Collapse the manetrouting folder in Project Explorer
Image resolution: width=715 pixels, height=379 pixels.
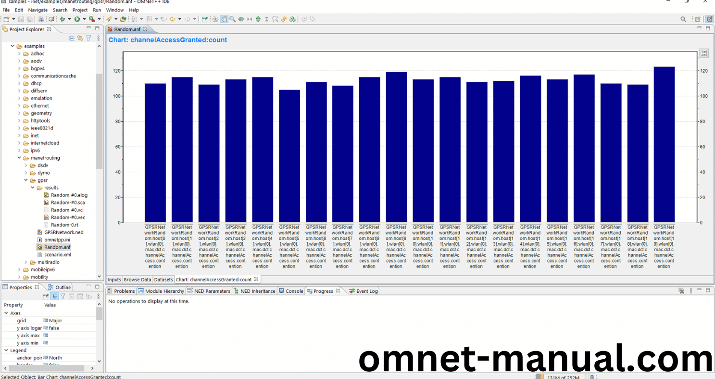pos(19,158)
